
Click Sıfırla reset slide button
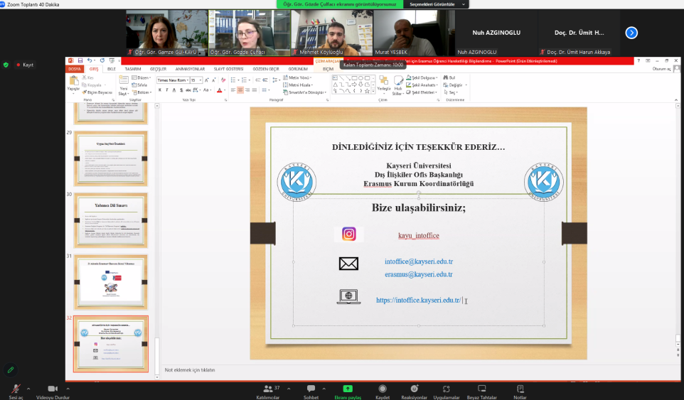(140, 85)
